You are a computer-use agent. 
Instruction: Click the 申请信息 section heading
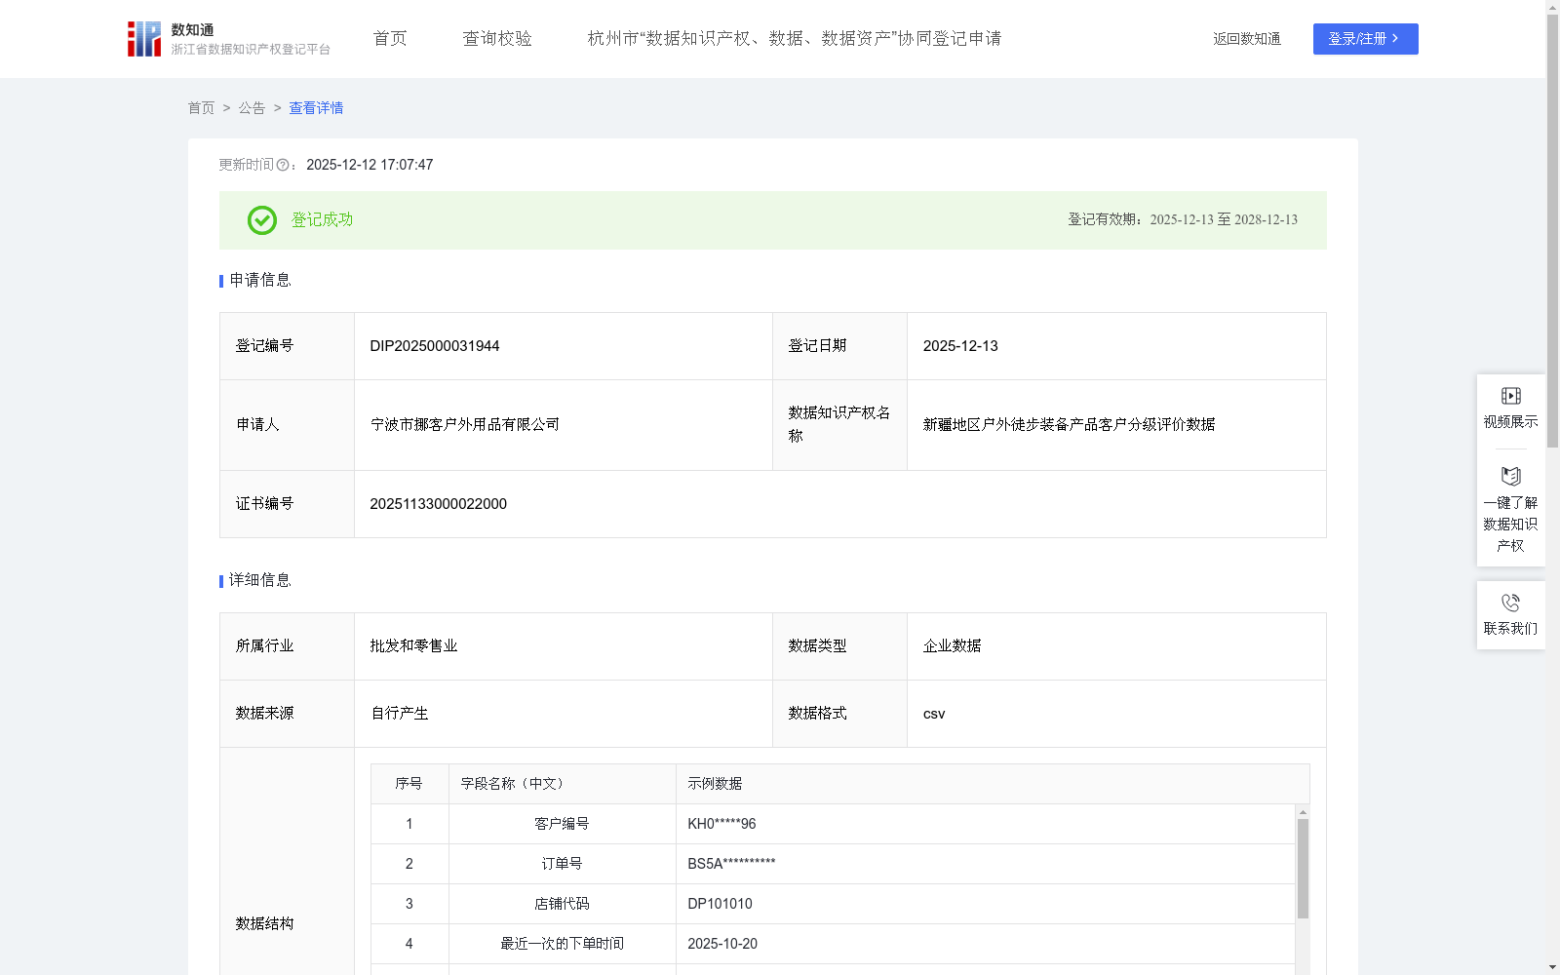tap(259, 281)
